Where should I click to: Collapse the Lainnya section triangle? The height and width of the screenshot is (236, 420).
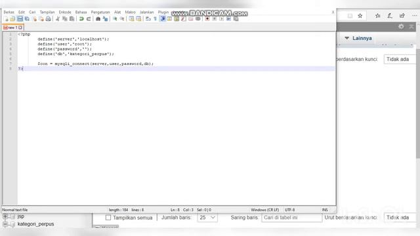pos(347,38)
